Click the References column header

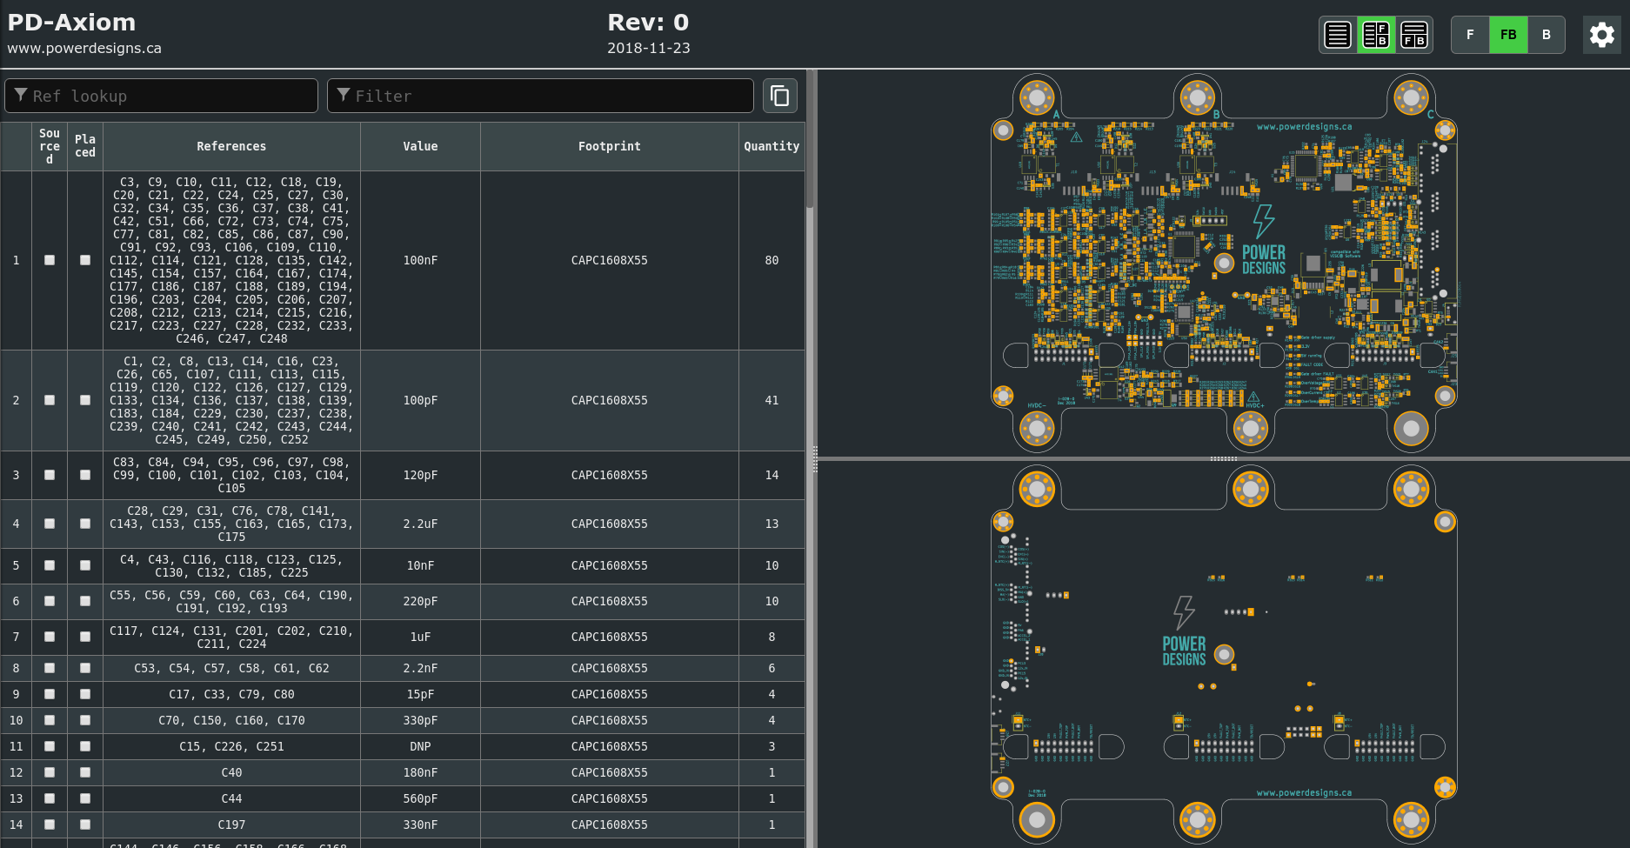point(231,146)
